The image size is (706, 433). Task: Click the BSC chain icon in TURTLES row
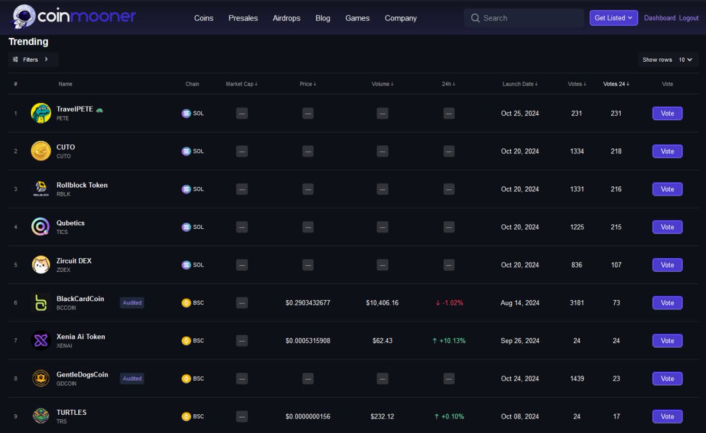(x=186, y=417)
